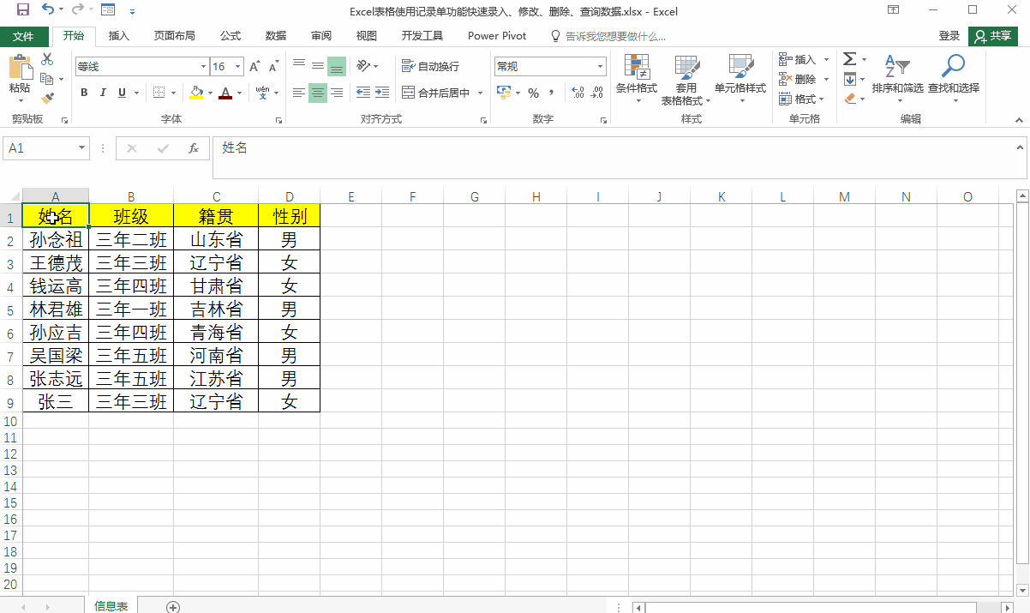
Task: Undo the last action
Action: pyautogui.click(x=48, y=11)
